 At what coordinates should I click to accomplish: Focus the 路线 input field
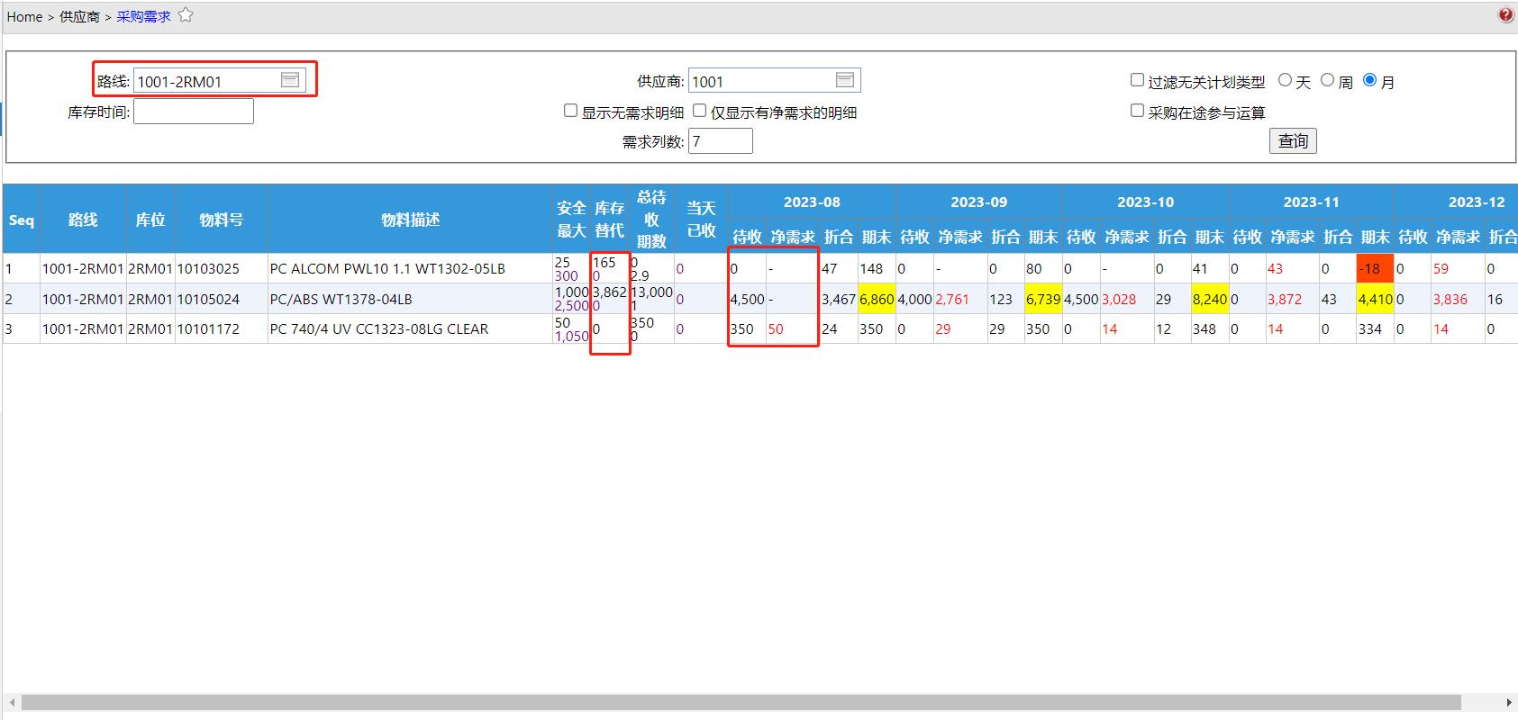coord(220,81)
